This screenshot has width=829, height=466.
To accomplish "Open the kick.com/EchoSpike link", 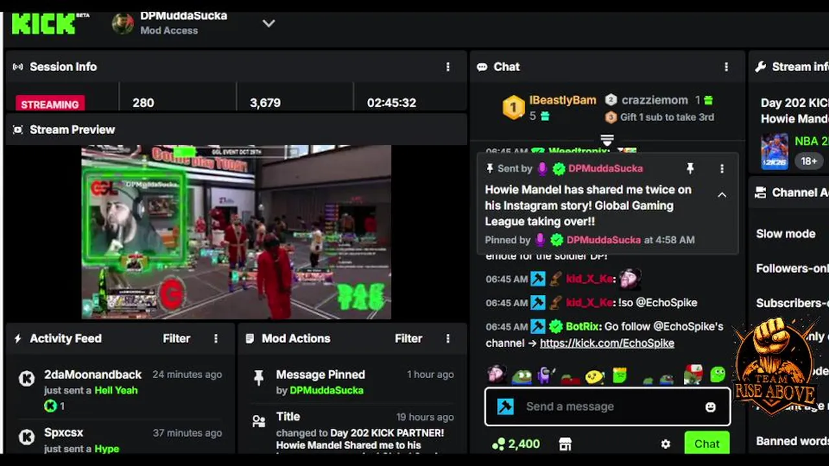I will pos(607,343).
